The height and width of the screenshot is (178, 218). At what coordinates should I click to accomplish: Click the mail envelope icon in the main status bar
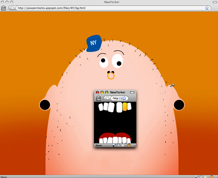pos(205,177)
